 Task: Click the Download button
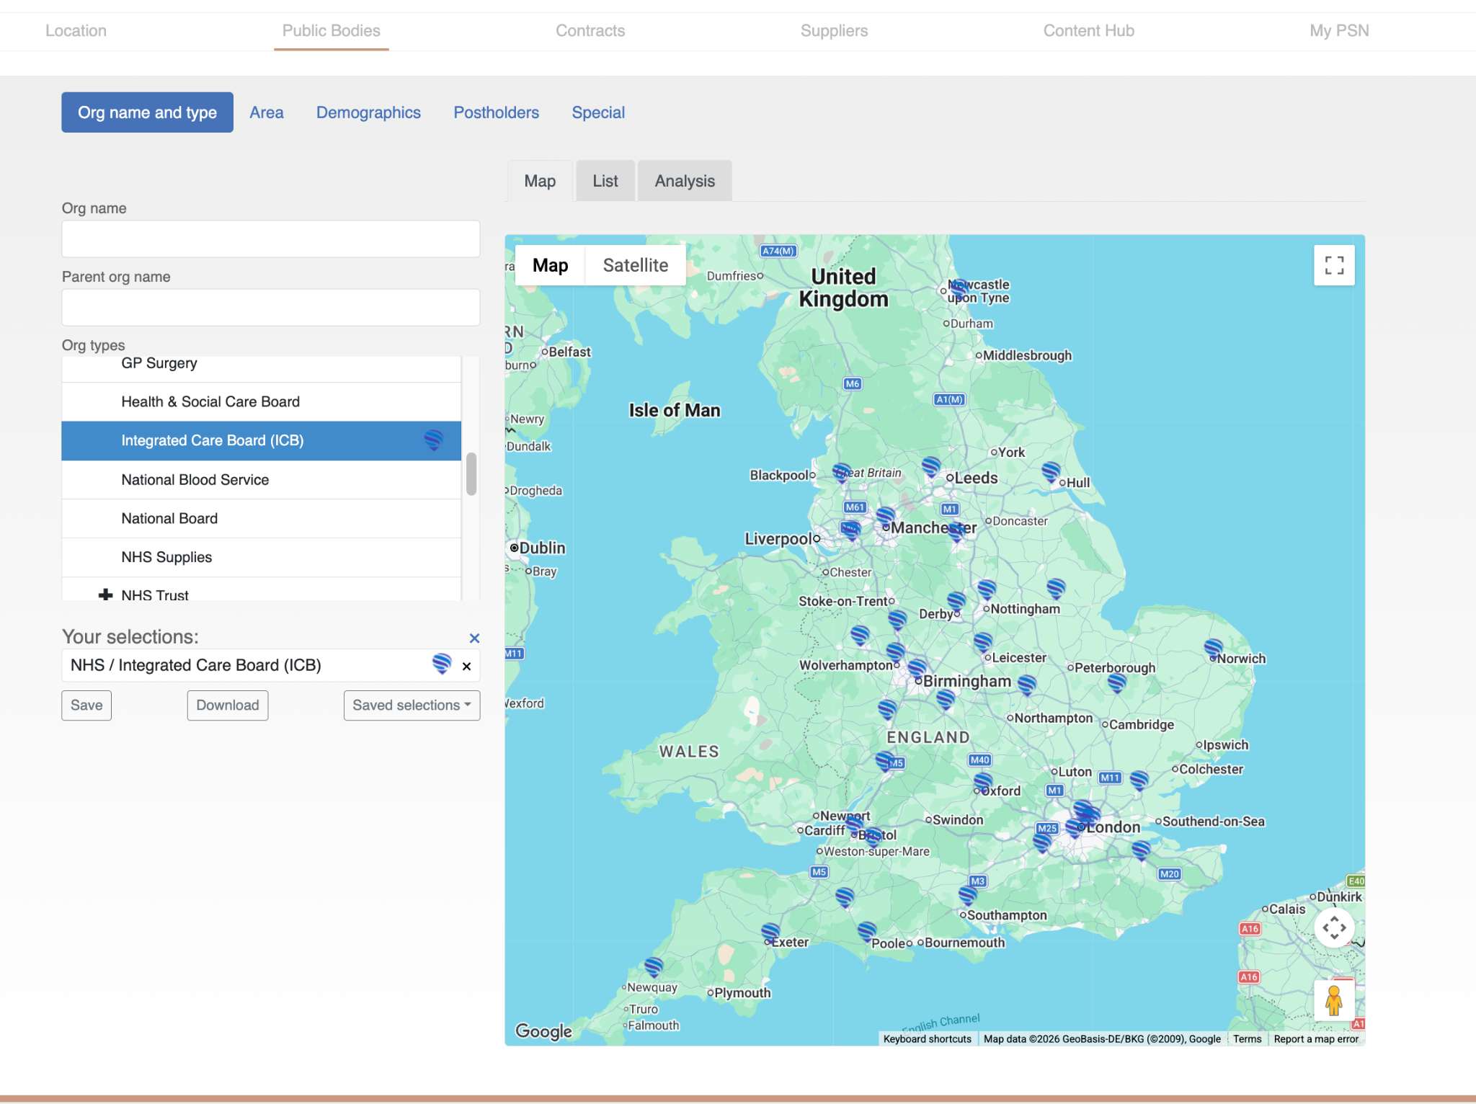[228, 705]
